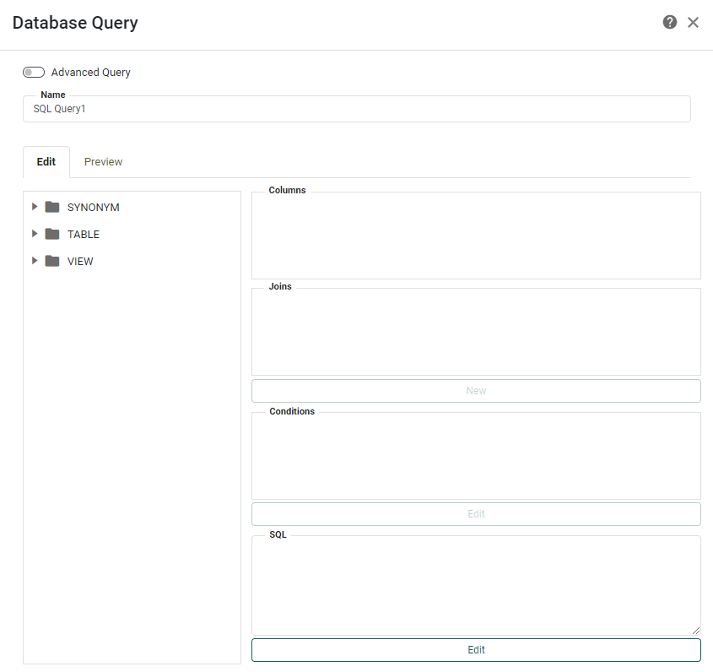Click the Edit button under Conditions
The height and width of the screenshot is (672, 713).
coord(476,513)
